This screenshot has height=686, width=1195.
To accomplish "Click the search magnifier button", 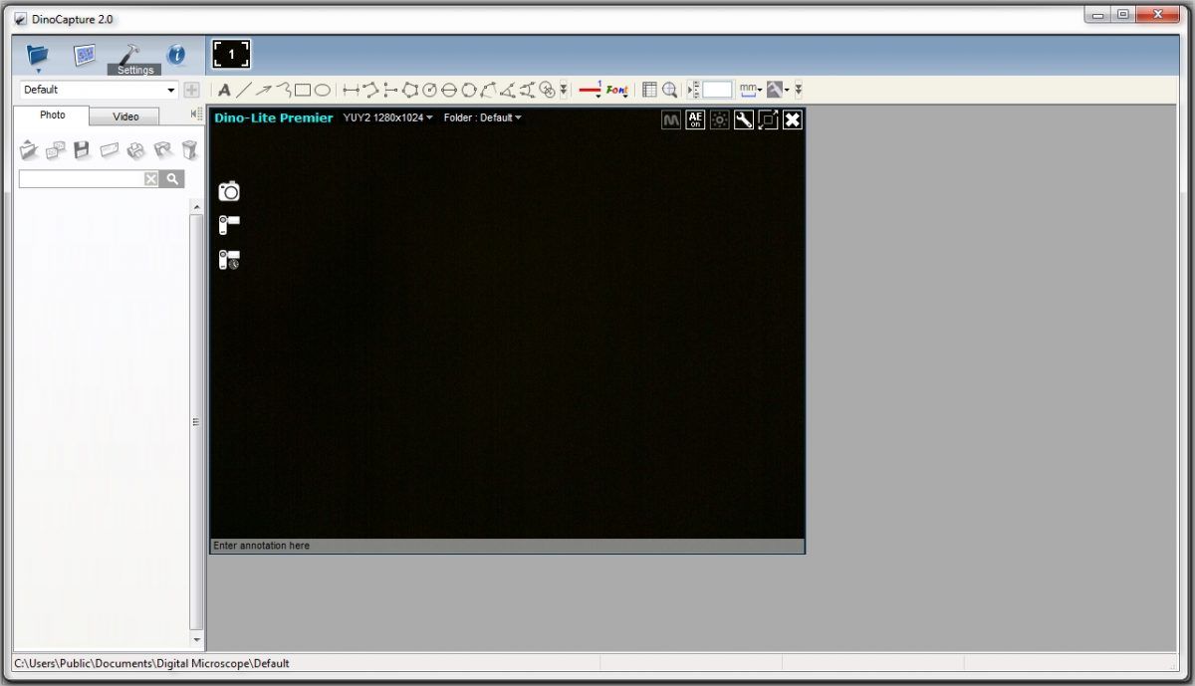I will [172, 179].
